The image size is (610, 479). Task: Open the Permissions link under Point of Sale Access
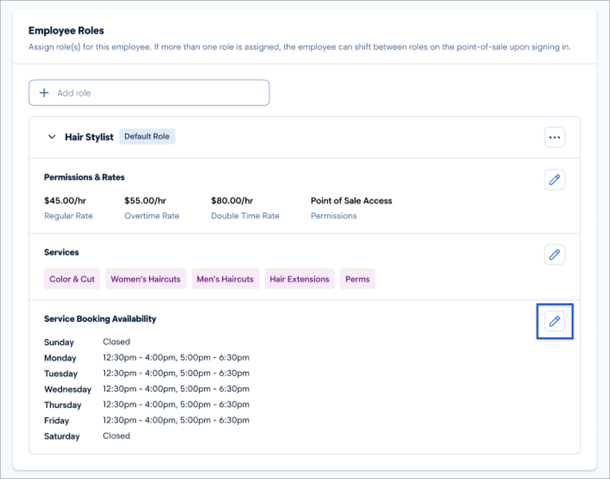(x=333, y=215)
